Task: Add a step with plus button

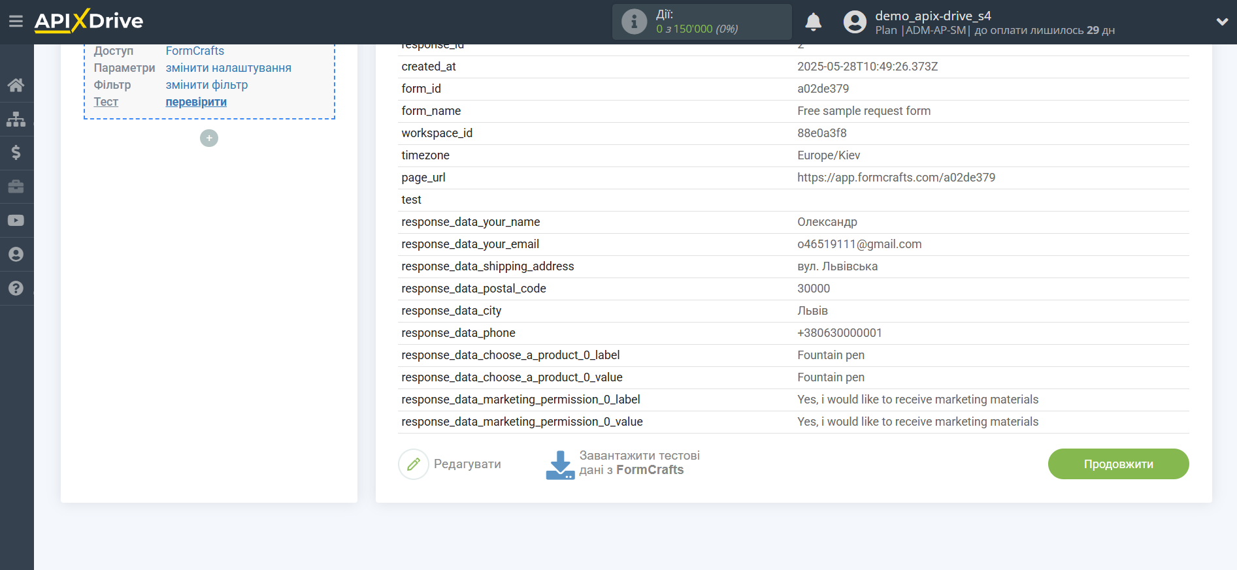Action: click(x=209, y=138)
